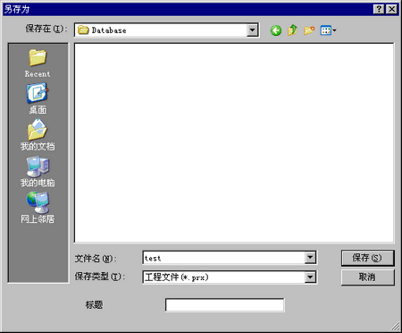The image size is (402, 333).
Task: Create a new folder
Action: click(309, 30)
